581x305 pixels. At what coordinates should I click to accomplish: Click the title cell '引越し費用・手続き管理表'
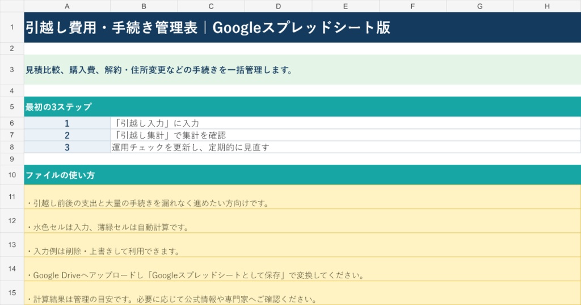302,27
